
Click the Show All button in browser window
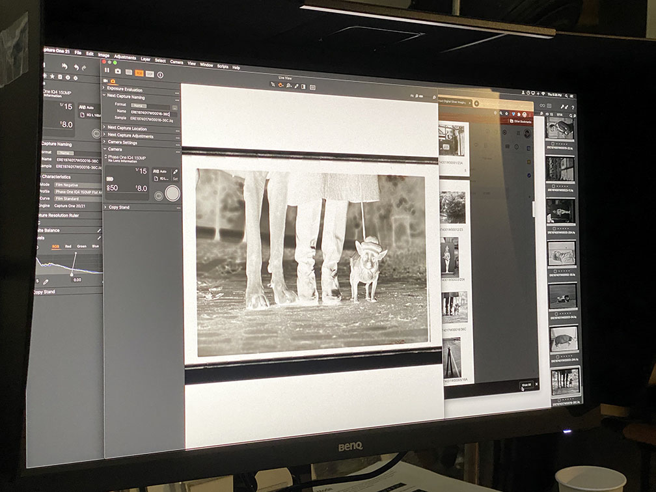pyautogui.click(x=526, y=385)
